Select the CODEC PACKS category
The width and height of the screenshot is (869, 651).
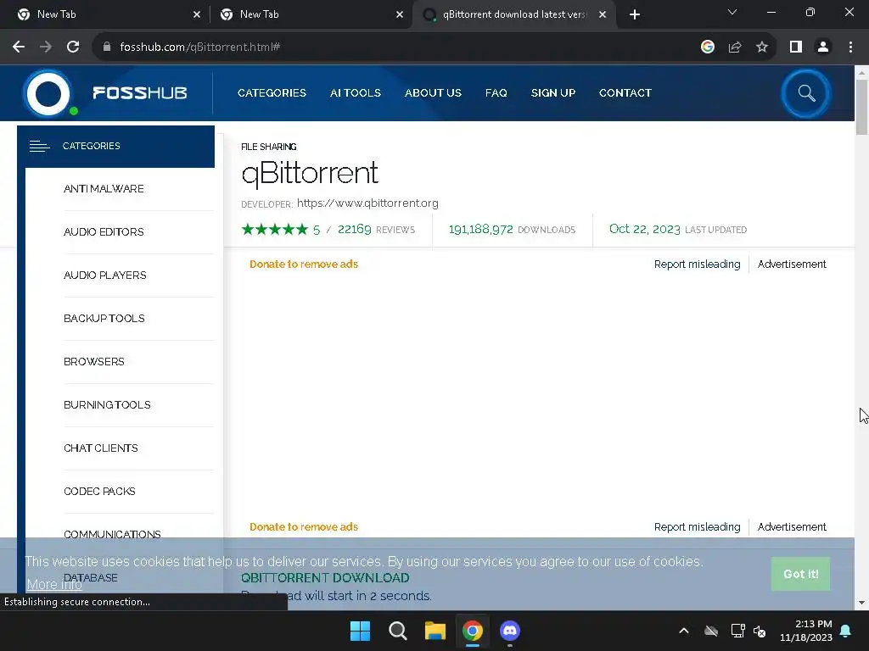[x=99, y=491]
